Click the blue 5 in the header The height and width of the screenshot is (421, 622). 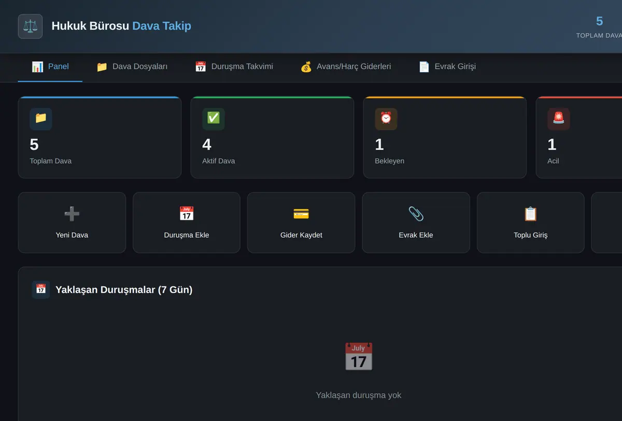point(600,21)
